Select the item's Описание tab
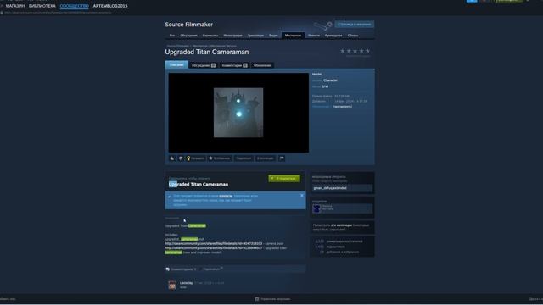 (176, 65)
